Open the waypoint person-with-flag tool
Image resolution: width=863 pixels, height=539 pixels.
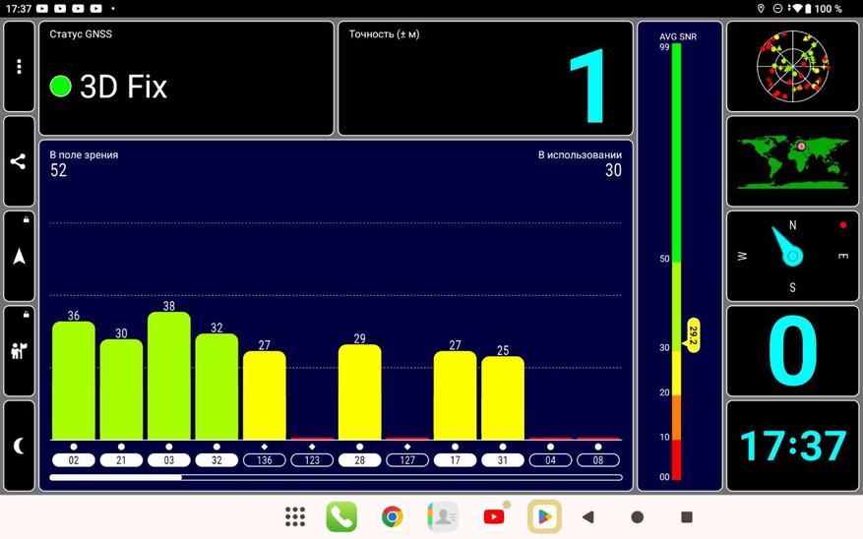pos(20,351)
